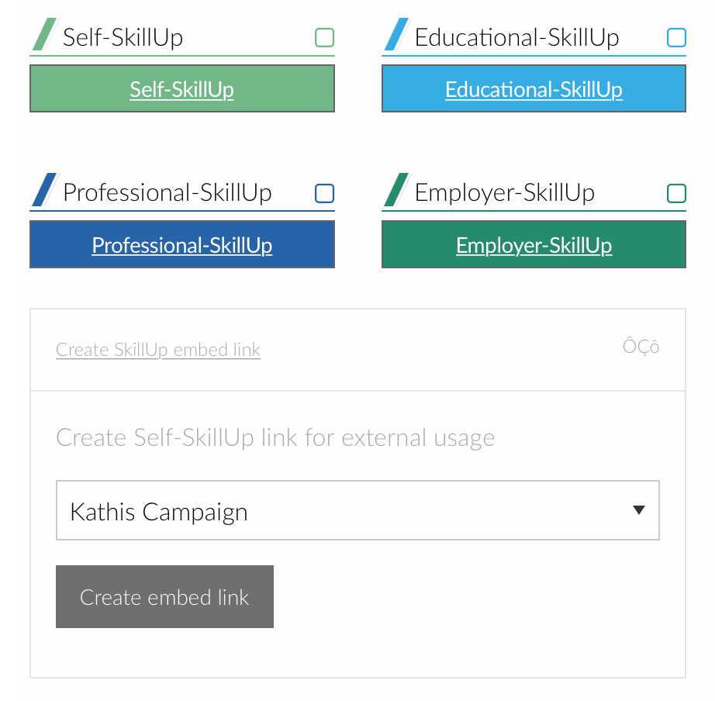Expand the Create SkillUp embed link section
Screen dimensions: 715x701
tap(158, 350)
